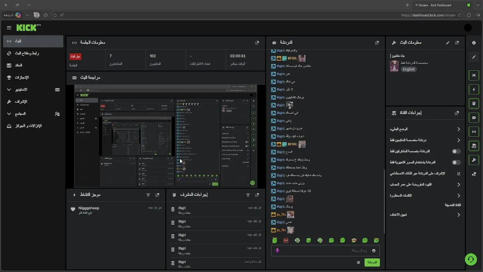483x272 pixels.
Task: Toggle the stream info wrench widget icon
Action: (474, 160)
